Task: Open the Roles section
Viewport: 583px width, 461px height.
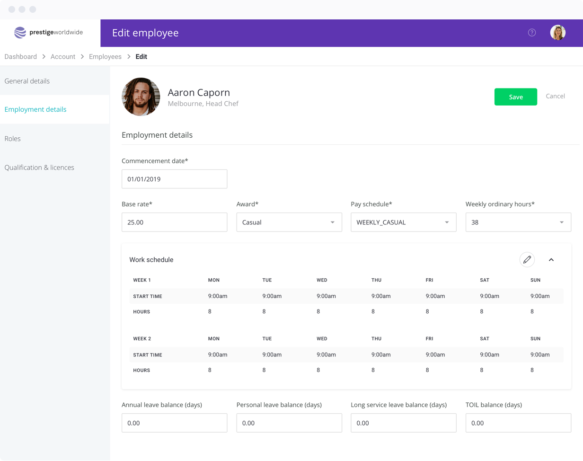Action: tap(13, 139)
